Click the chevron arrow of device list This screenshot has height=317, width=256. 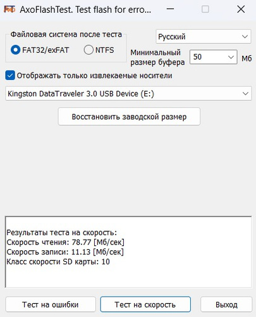(x=245, y=93)
